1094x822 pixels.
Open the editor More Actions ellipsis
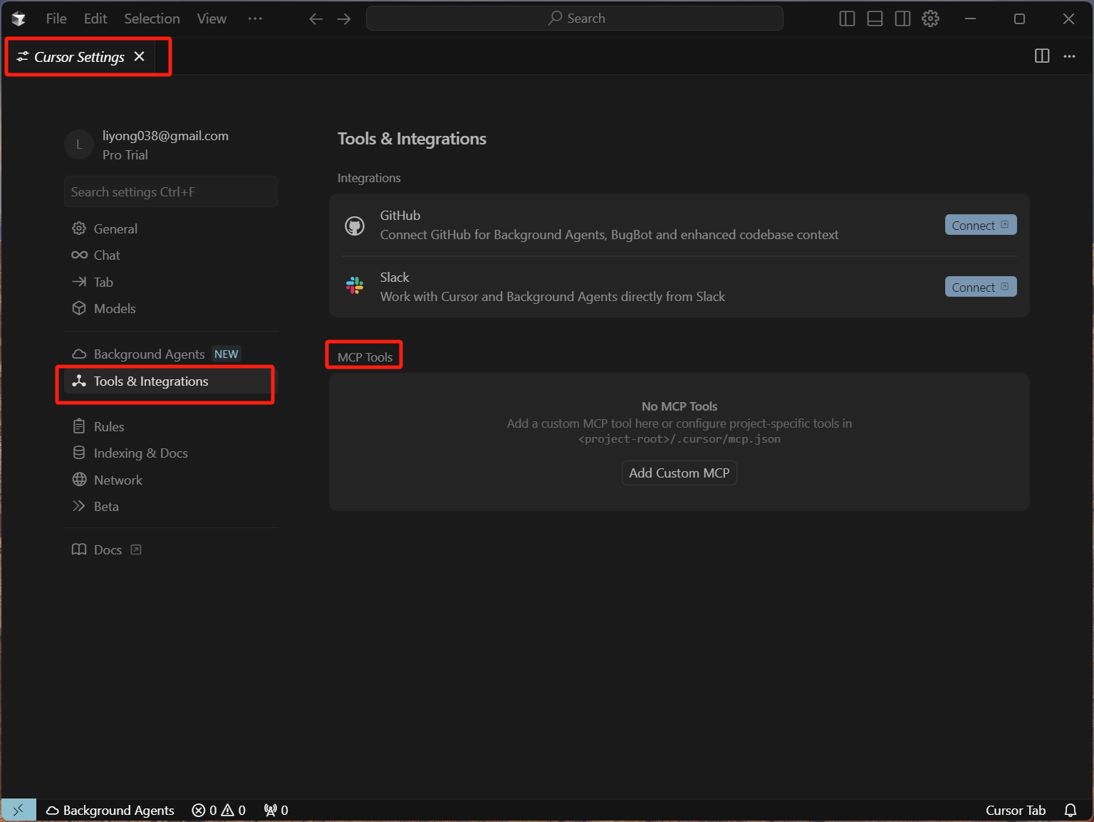tap(1069, 56)
